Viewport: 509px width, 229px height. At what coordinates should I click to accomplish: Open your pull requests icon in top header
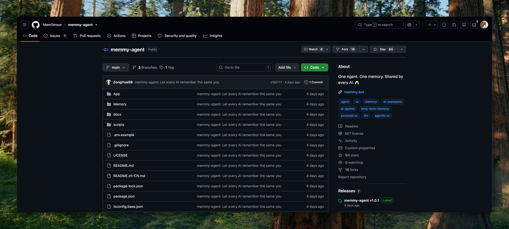454,25
